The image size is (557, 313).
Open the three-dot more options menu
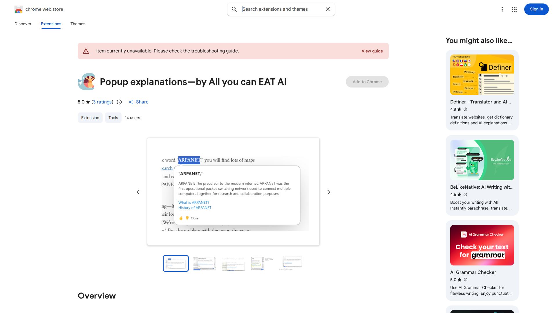point(502,9)
